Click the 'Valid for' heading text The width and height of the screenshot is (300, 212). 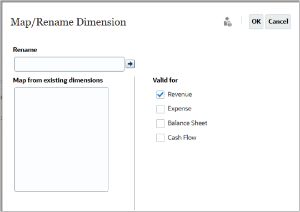coord(165,80)
